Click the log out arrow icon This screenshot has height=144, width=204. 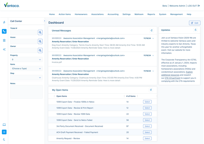pos(199,6)
